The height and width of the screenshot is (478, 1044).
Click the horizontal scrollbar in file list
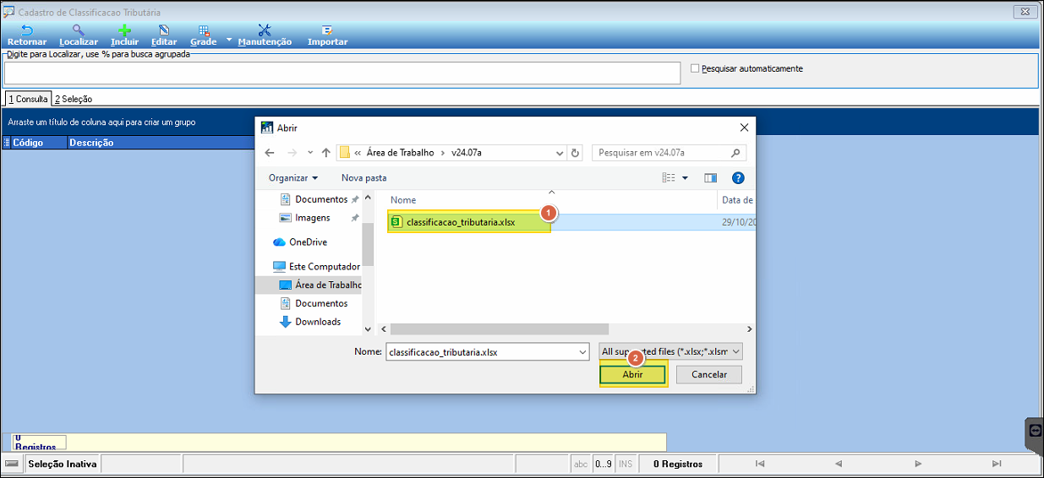click(x=499, y=329)
